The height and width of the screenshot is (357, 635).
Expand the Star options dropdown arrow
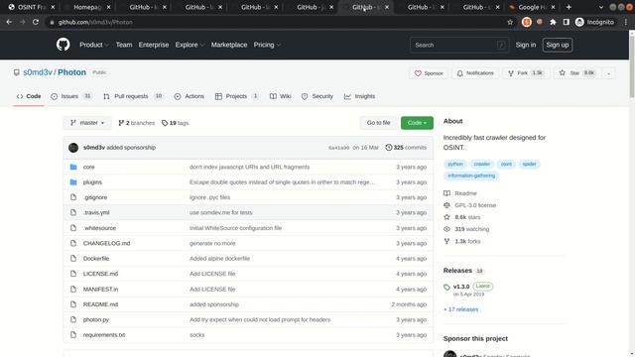click(x=608, y=73)
